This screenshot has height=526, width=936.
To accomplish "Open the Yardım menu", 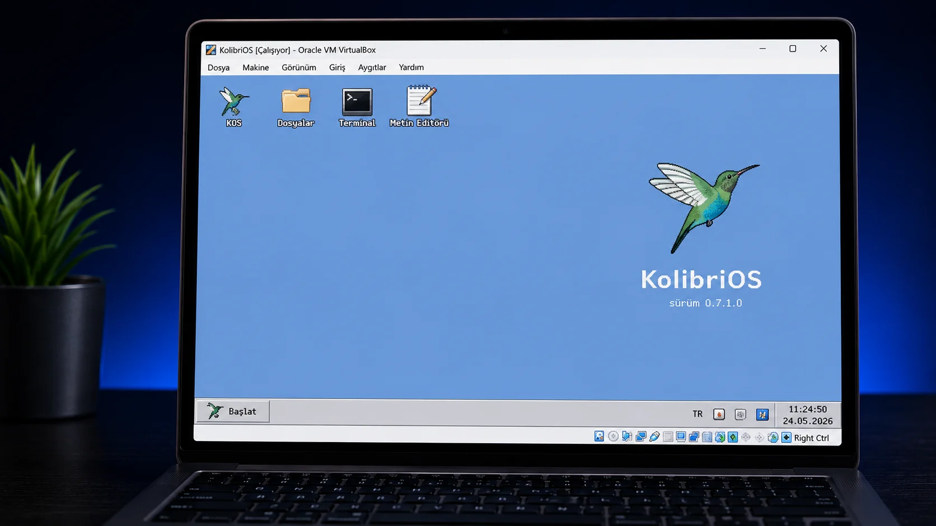I will pos(411,67).
